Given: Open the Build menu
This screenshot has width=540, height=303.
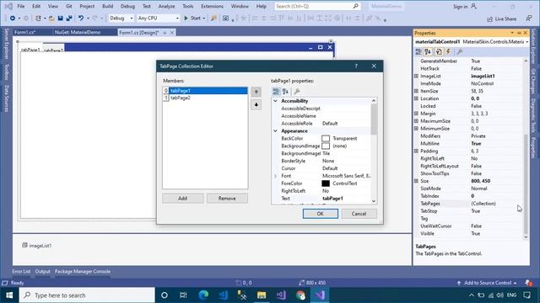Looking at the screenshot, I should pyautogui.click(x=107, y=6).
